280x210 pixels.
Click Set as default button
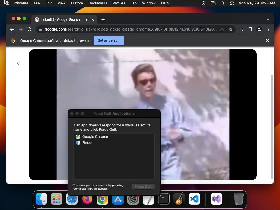click(109, 40)
